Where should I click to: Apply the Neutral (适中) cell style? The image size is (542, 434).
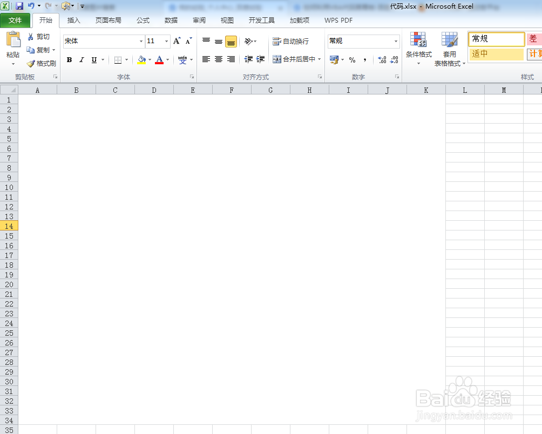[x=496, y=54]
